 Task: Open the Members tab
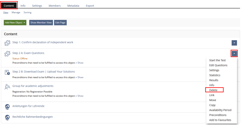pos(54,5)
